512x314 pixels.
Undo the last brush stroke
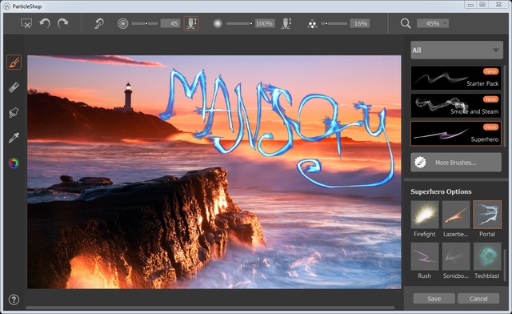click(45, 23)
